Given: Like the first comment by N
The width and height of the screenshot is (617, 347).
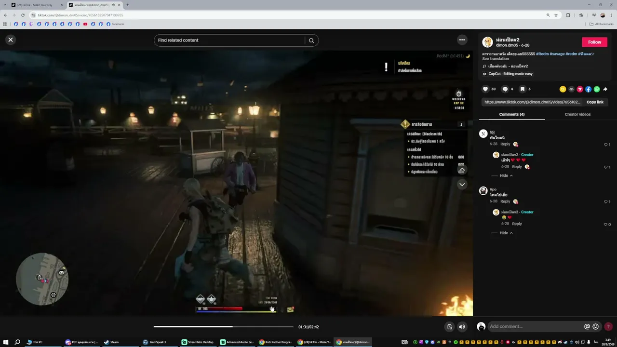Looking at the screenshot, I should coord(606,145).
